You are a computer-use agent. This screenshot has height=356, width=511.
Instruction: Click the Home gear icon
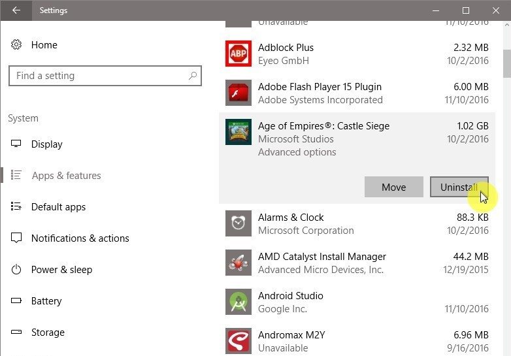point(16,44)
